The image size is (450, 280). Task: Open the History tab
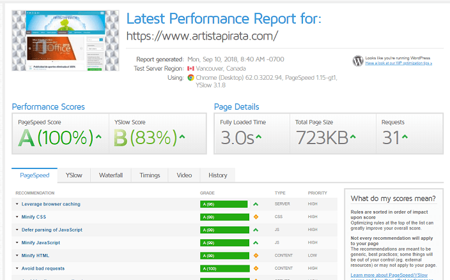(218, 175)
